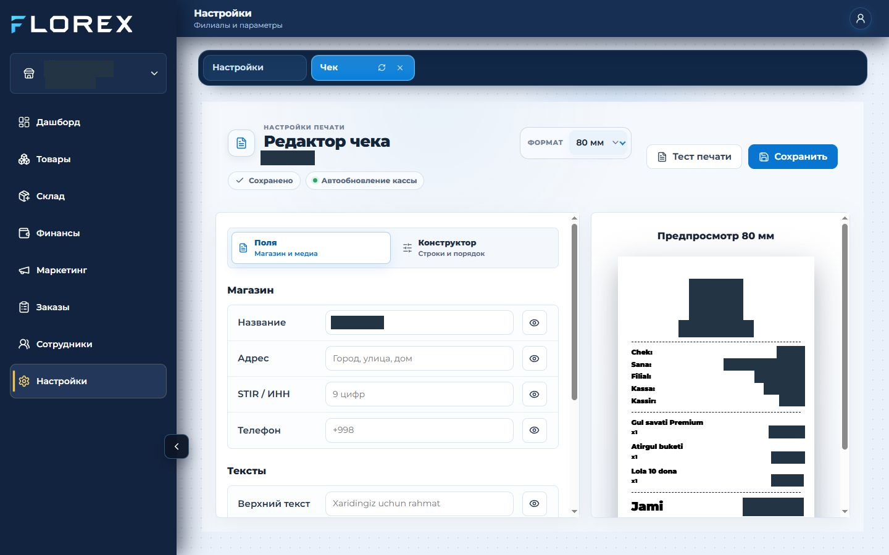Switch to the Конструктор tab
Screen dimensions: 889x555
point(474,248)
